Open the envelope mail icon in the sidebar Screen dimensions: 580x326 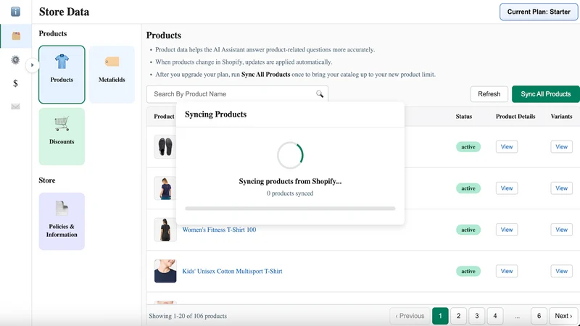15,106
